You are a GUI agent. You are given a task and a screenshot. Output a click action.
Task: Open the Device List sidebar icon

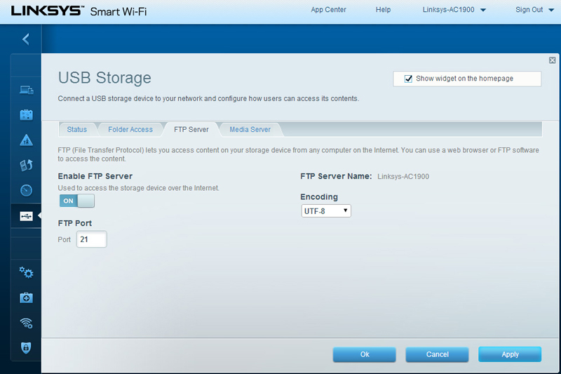pos(26,90)
